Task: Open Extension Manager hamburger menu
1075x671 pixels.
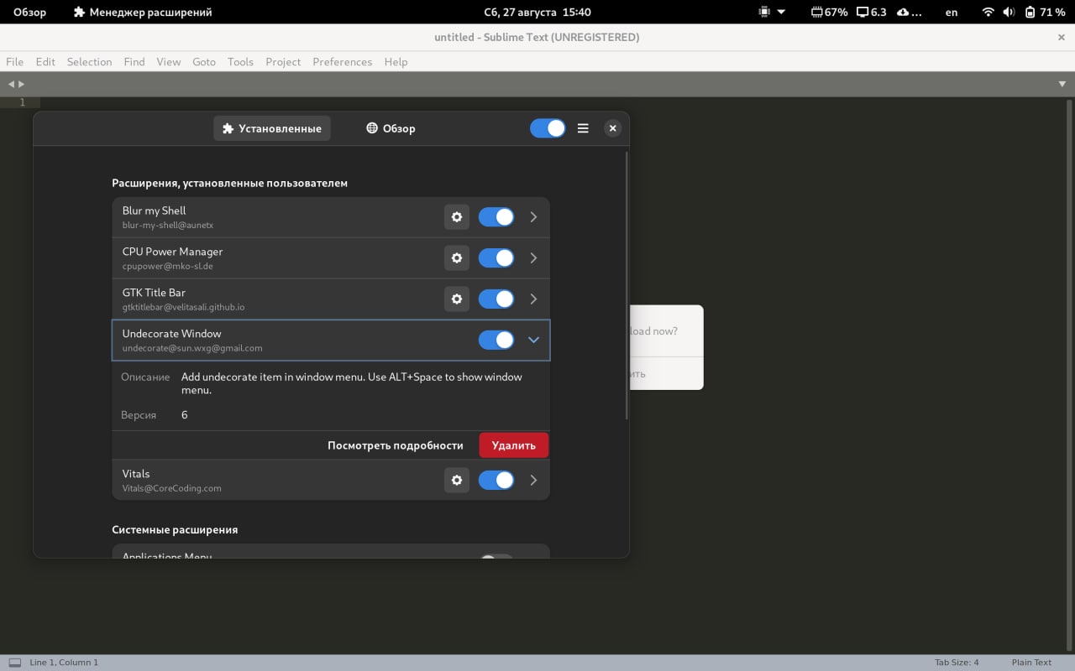Action: point(583,128)
